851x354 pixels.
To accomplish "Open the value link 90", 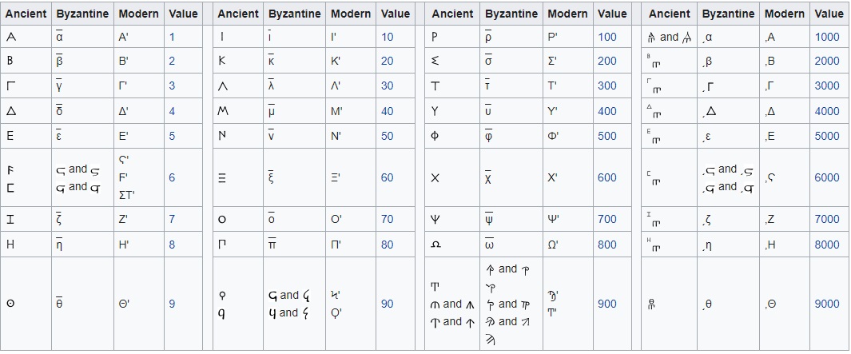I will point(387,304).
